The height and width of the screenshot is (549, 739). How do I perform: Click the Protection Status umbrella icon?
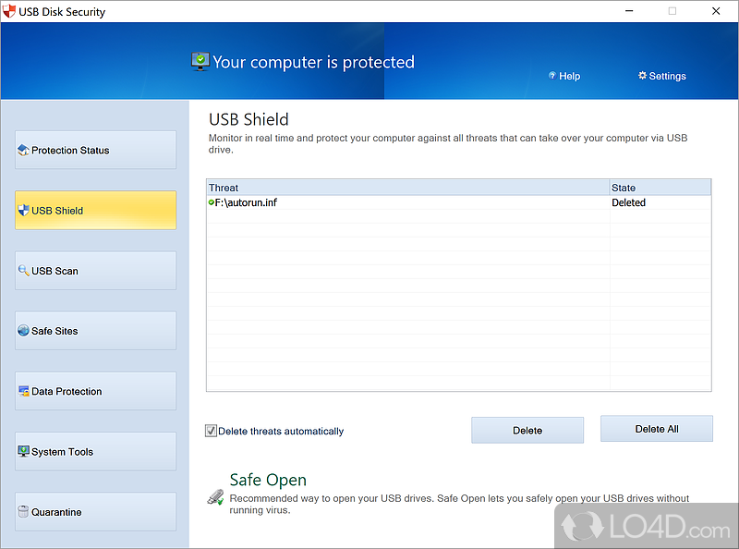(x=23, y=151)
